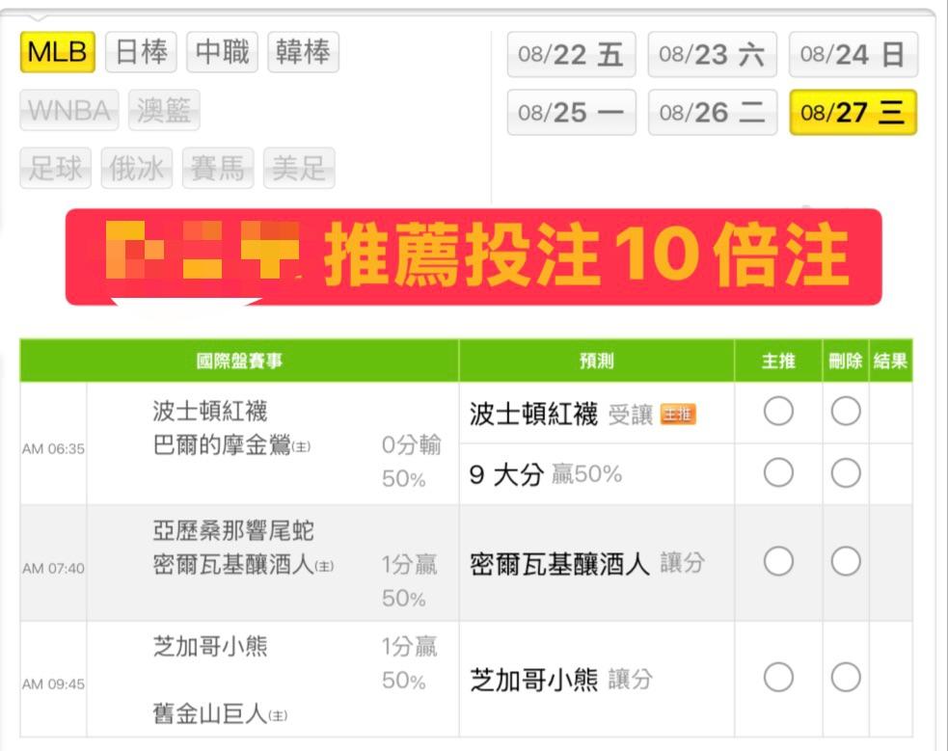
Task: Open the 中職 league tab
Action: [x=222, y=52]
